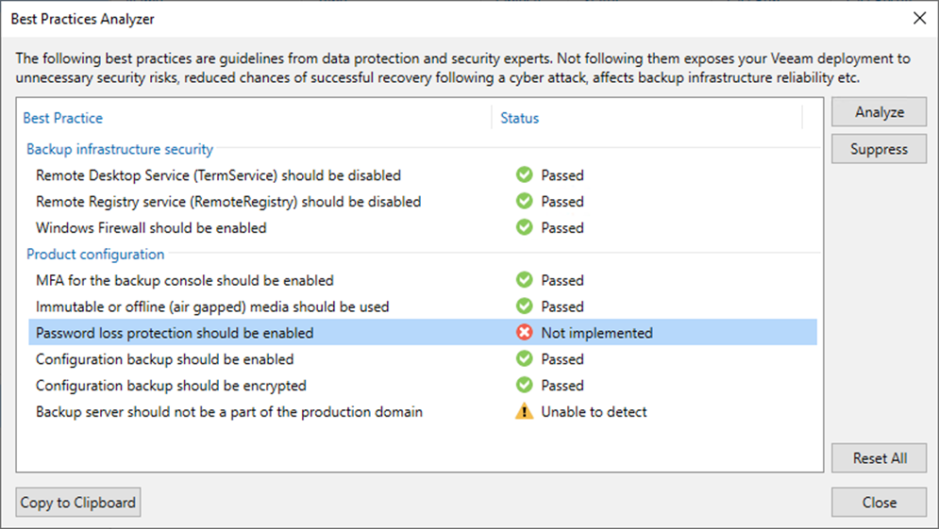Click the red Not implemented icon
939x529 pixels.
tap(524, 332)
